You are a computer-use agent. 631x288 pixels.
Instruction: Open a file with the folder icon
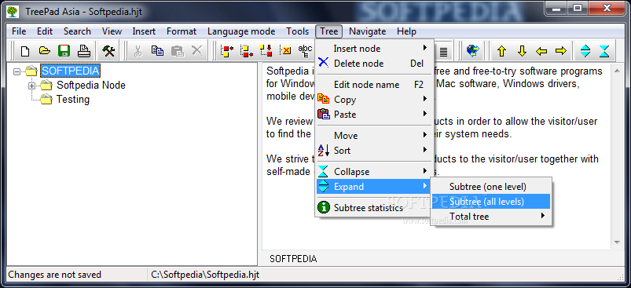(45, 51)
